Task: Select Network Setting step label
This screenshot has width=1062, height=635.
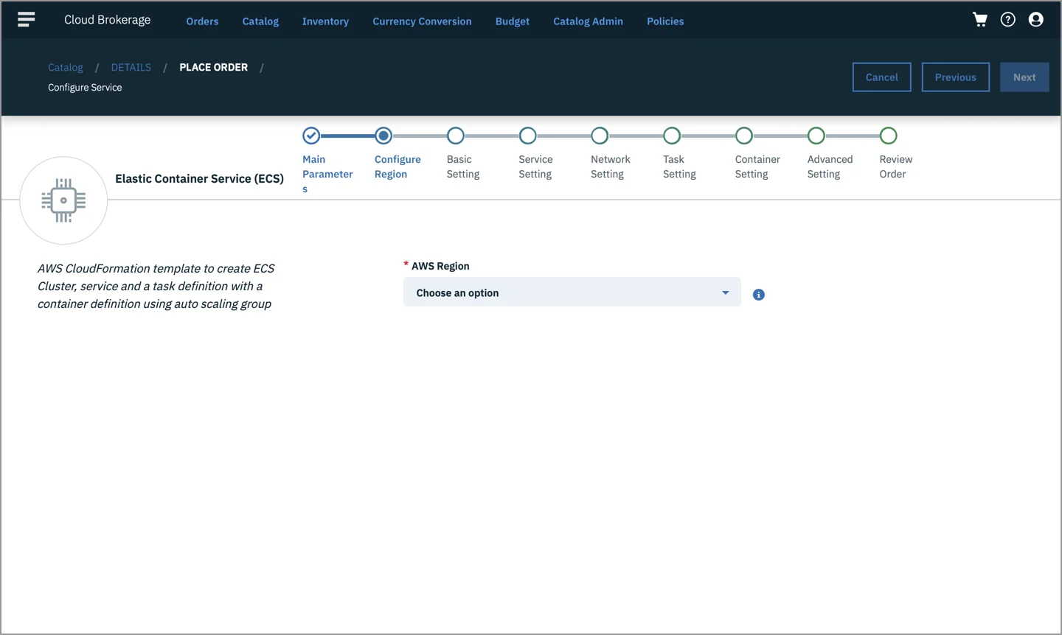Action: click(x=610, y=166)
